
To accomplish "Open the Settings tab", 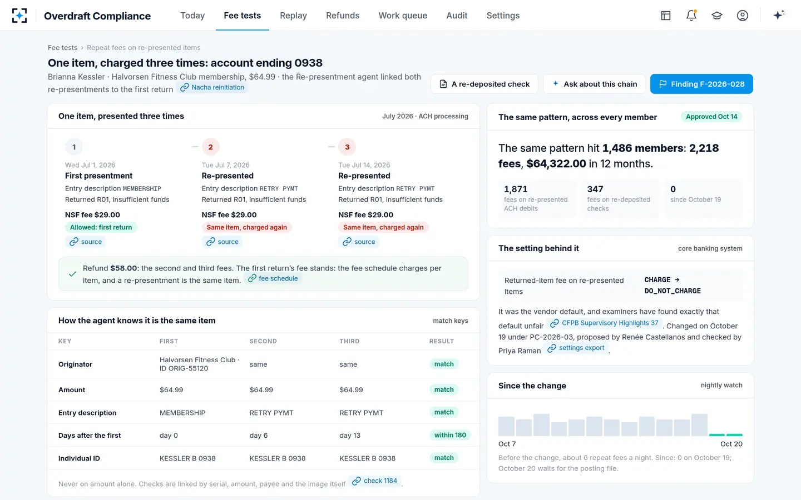I will [503, 16].
